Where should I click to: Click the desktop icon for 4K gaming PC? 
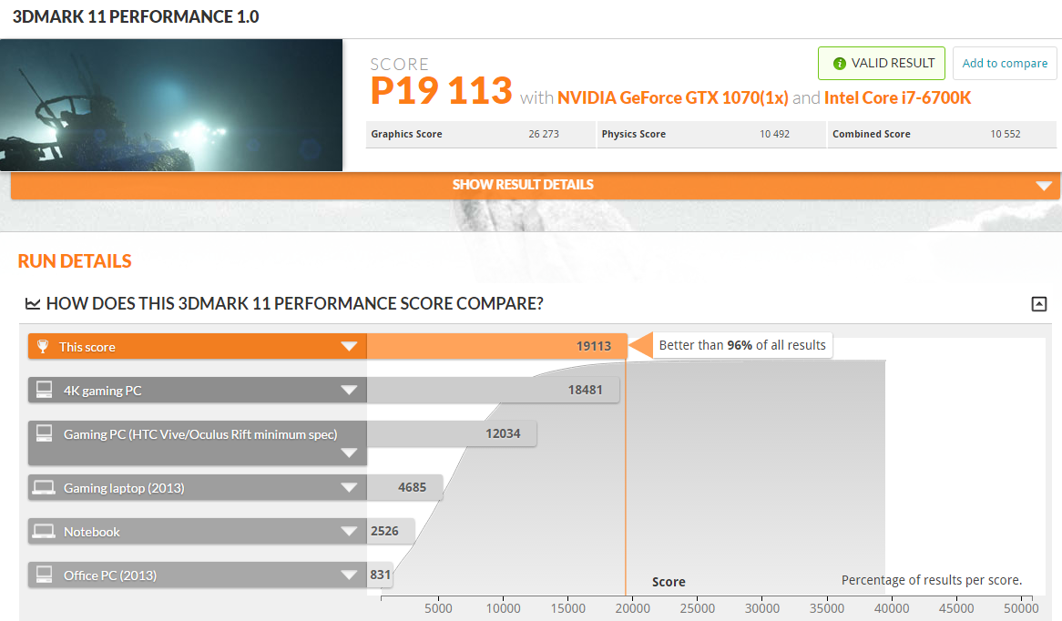coord(44,390)
